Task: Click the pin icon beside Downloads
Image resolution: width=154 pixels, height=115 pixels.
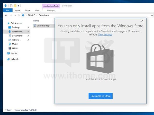Action: tap(28, 32)
